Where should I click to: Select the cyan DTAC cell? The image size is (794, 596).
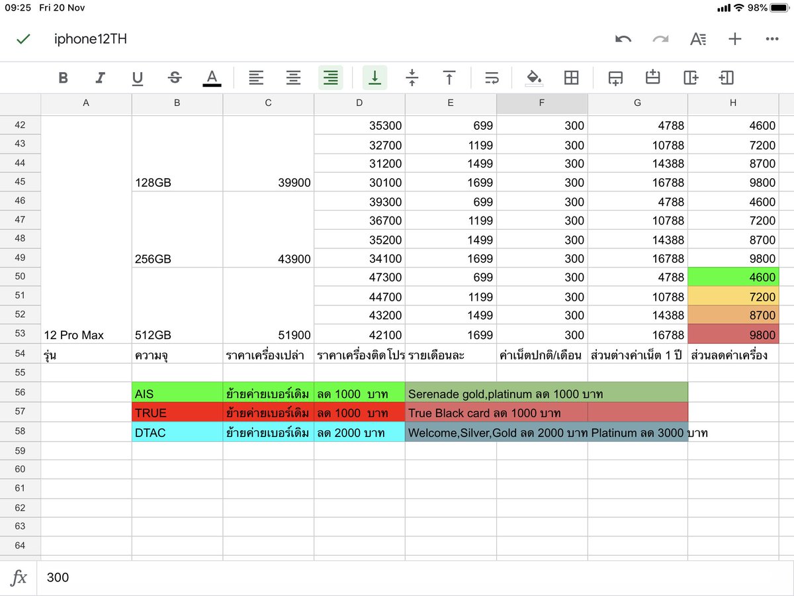[177, 432]
